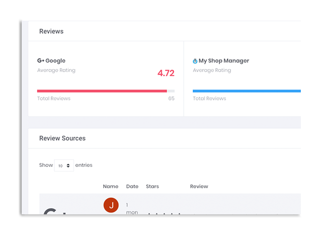Open the Show entries count dropdown
The width and height of the screenshot is (322, 237).
coord(64,165)
